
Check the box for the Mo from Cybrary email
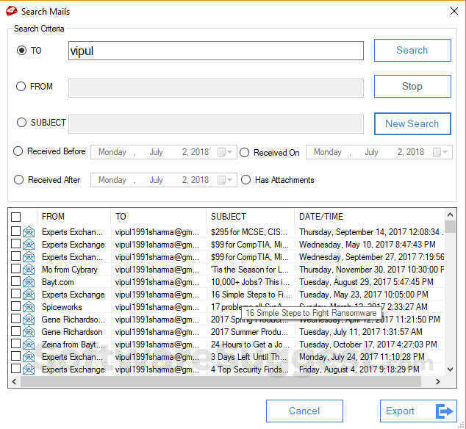[15, 269]
